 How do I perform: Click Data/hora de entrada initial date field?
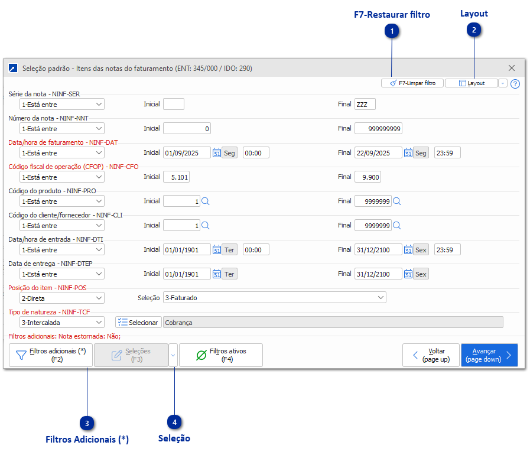click(x=187, y=250)
